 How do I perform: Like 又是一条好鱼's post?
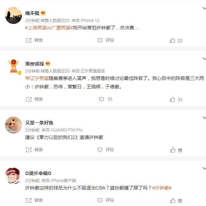tap(176, 150)
